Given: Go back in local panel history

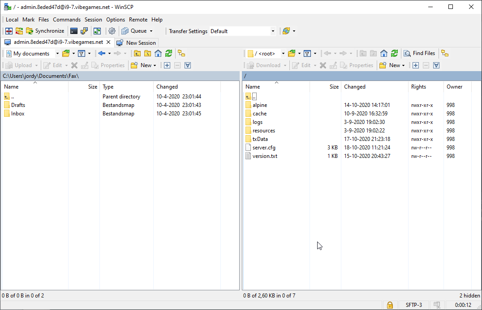Looking at the screenshot, I should click(x=102, y=54).
